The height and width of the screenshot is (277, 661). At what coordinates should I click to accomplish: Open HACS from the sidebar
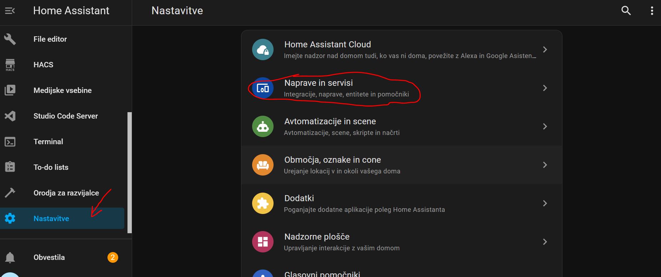tap(62, 65)
